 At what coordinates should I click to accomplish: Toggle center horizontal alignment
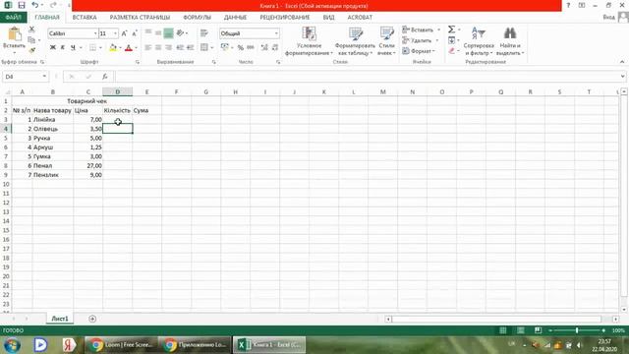[x=158, y=47]
